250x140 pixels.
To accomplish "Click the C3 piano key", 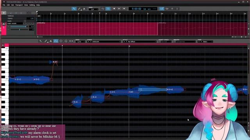I will pos(5,109).
